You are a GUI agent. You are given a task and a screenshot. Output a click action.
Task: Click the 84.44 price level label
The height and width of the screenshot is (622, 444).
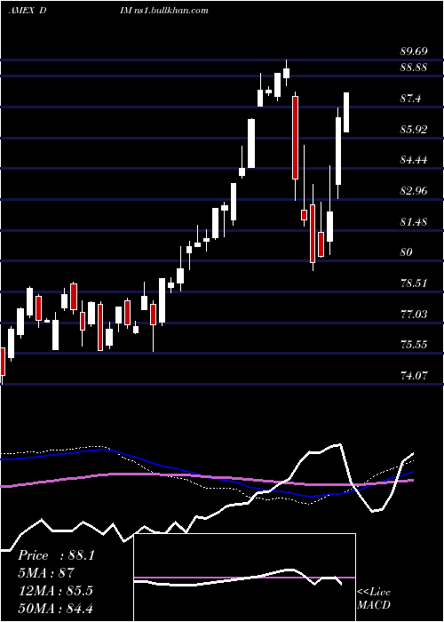point(414,160)
